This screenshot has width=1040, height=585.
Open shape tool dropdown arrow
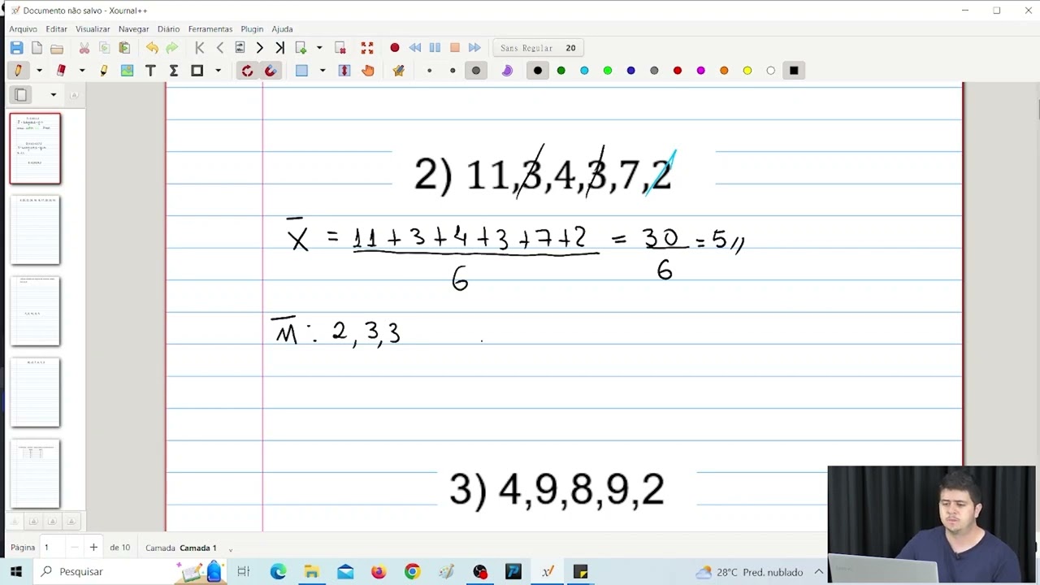click(x=218, y=71)
